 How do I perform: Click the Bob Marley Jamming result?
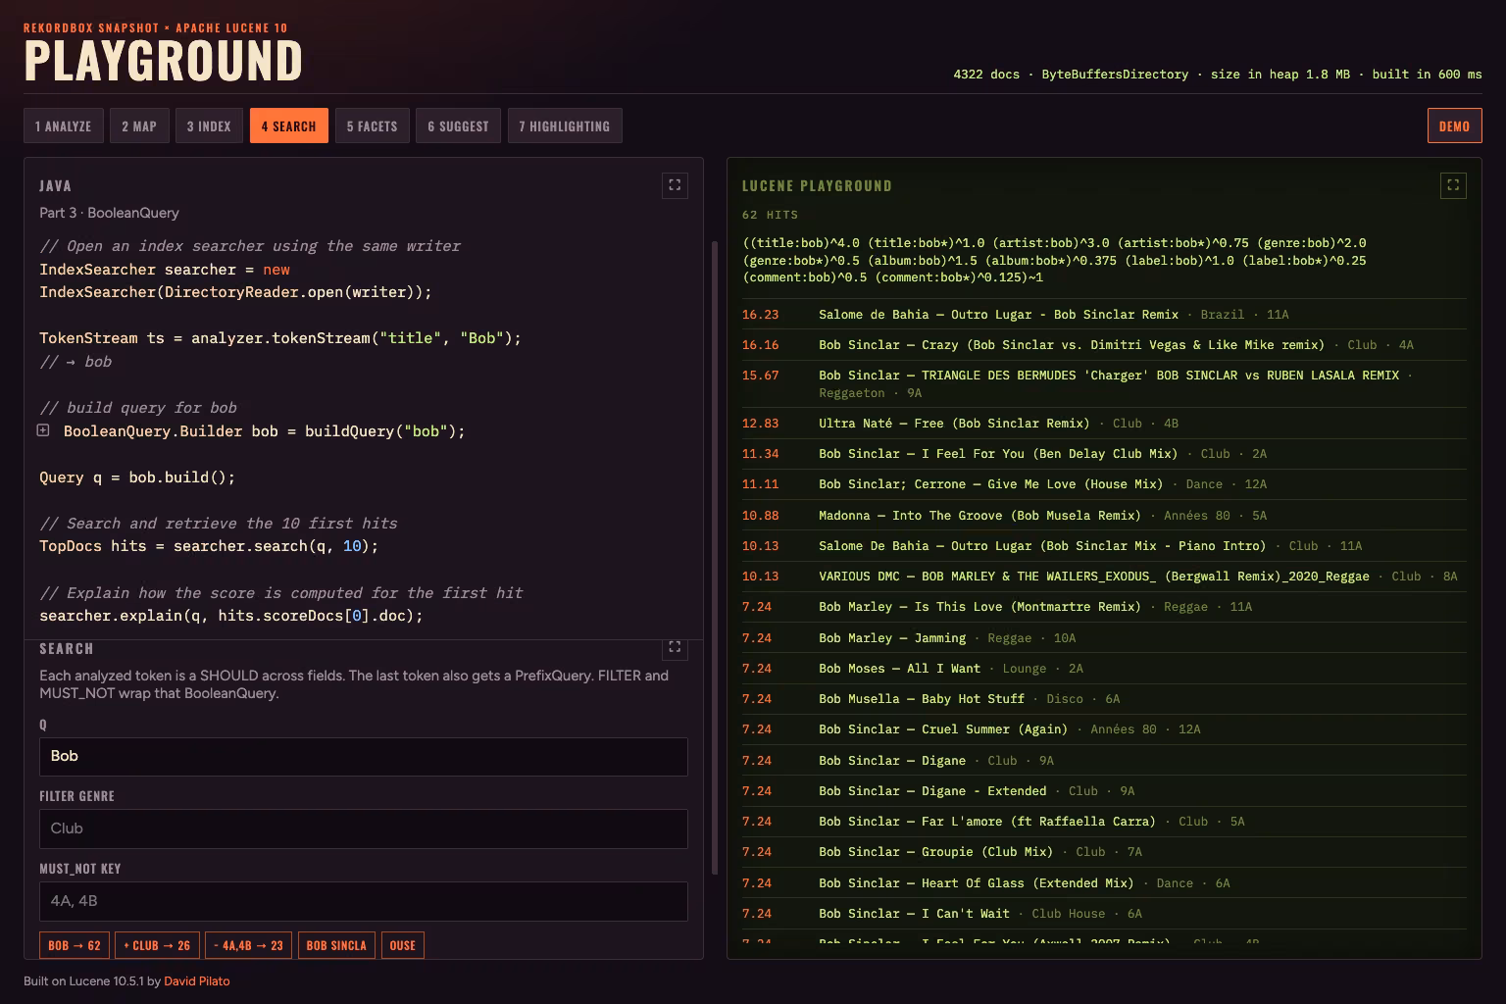tap(1104, 638)
